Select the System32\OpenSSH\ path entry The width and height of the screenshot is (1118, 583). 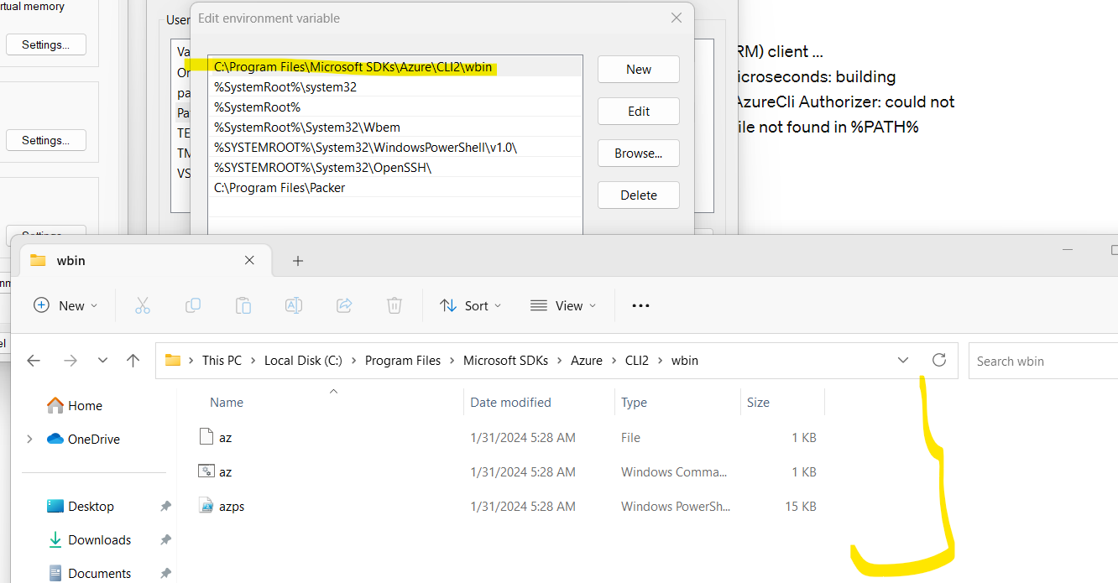coord(395,168)
